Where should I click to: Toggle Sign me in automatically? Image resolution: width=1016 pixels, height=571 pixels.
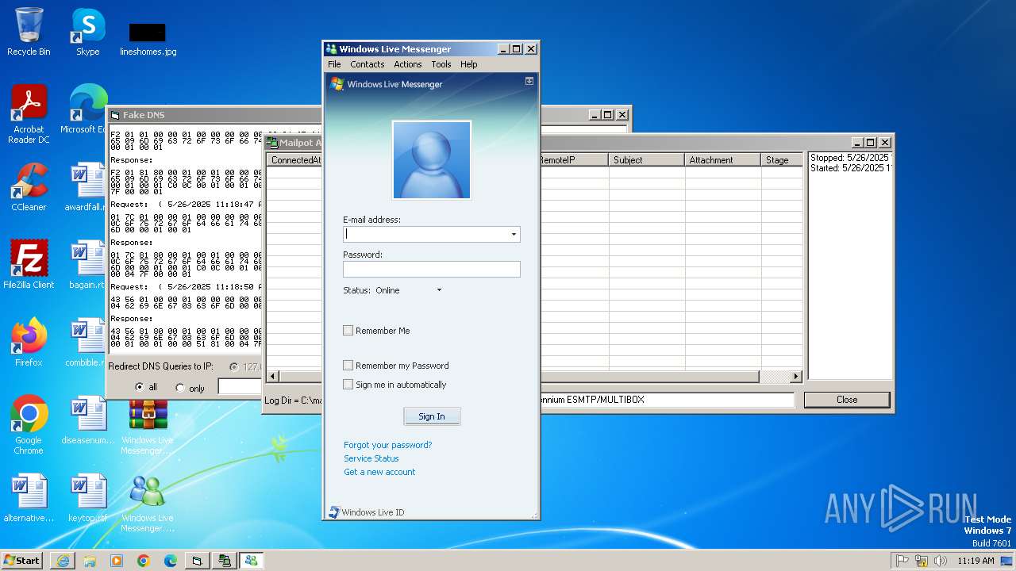pyautogui.click(x=348, y=385)
